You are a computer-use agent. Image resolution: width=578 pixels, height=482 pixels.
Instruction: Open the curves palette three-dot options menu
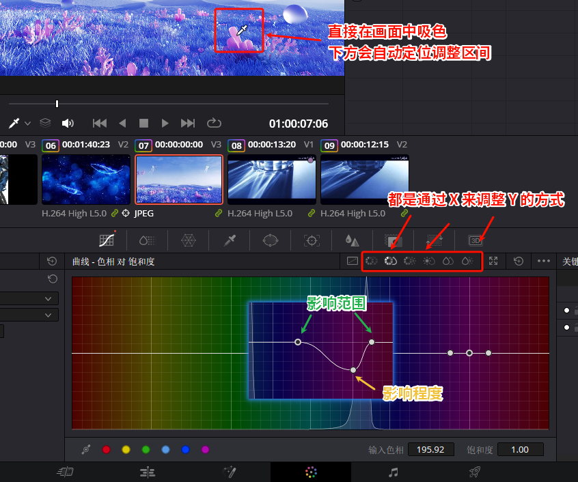tap(543, 261)
